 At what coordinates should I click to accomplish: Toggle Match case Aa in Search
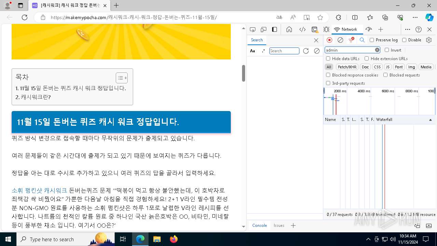[x=253, y=51]
